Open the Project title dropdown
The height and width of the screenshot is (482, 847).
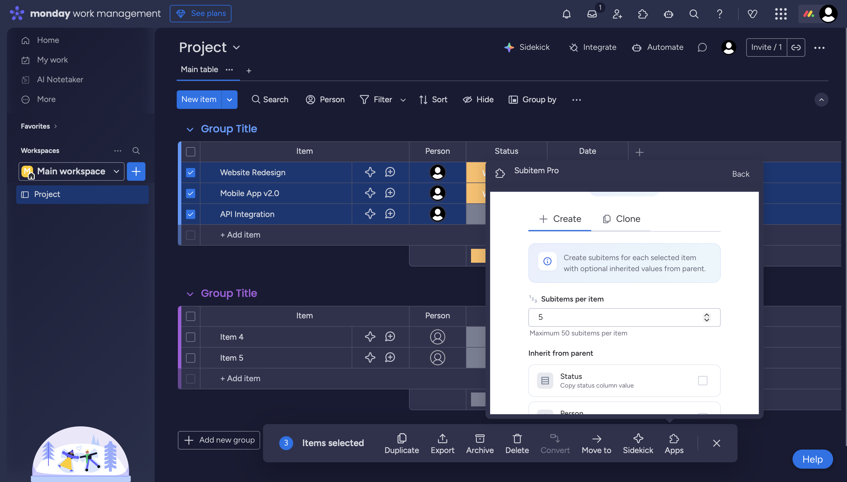click(x=236, y=47)
